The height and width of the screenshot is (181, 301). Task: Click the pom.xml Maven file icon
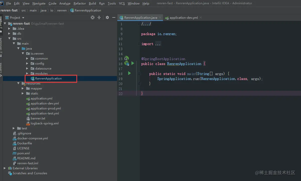14,153
